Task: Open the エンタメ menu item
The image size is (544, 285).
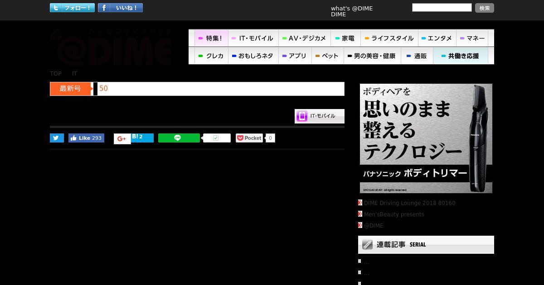Action: coord(437,38)
